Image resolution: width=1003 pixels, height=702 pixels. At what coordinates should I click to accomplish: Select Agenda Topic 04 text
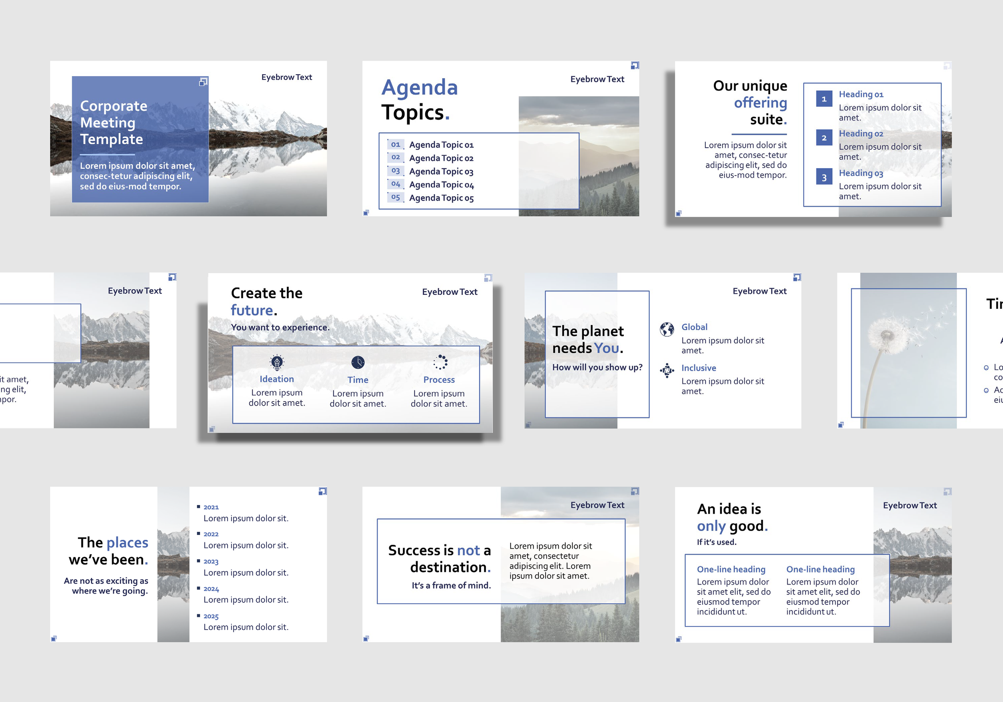point(441,185)
